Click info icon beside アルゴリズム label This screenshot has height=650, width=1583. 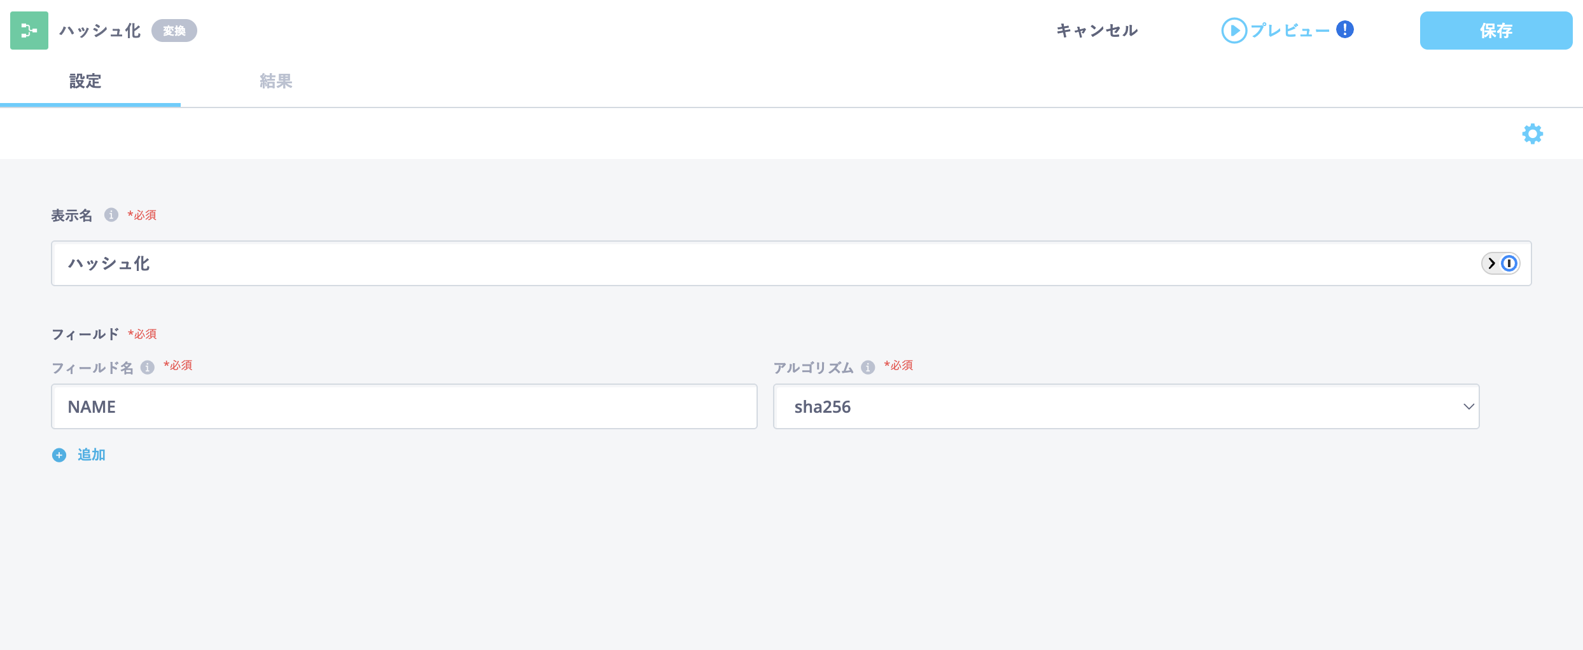click(x=868, y=368)
